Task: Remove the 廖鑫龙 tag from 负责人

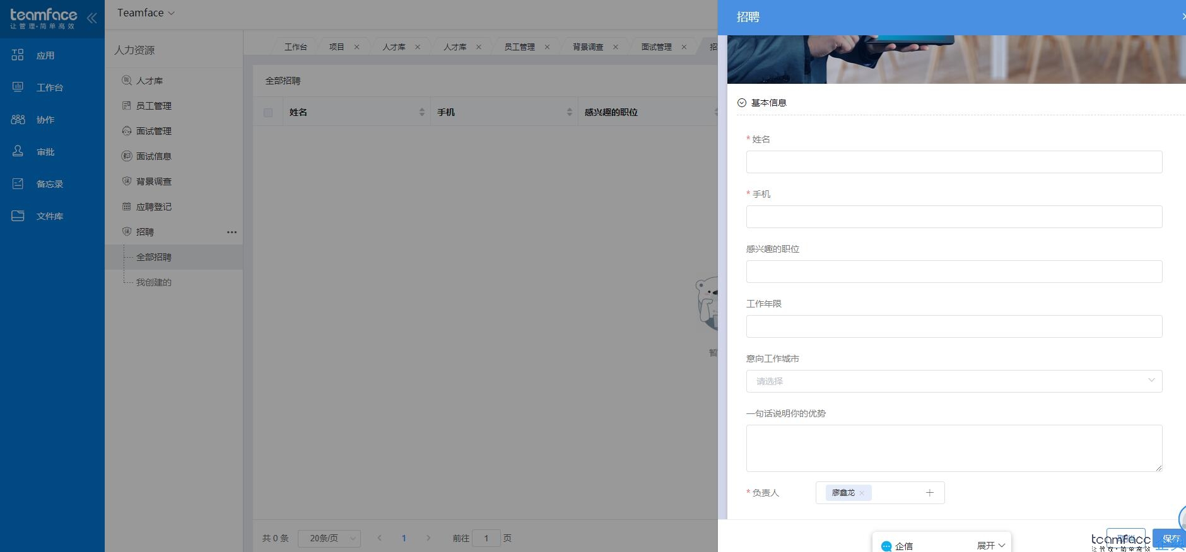Action: point(862,493)
